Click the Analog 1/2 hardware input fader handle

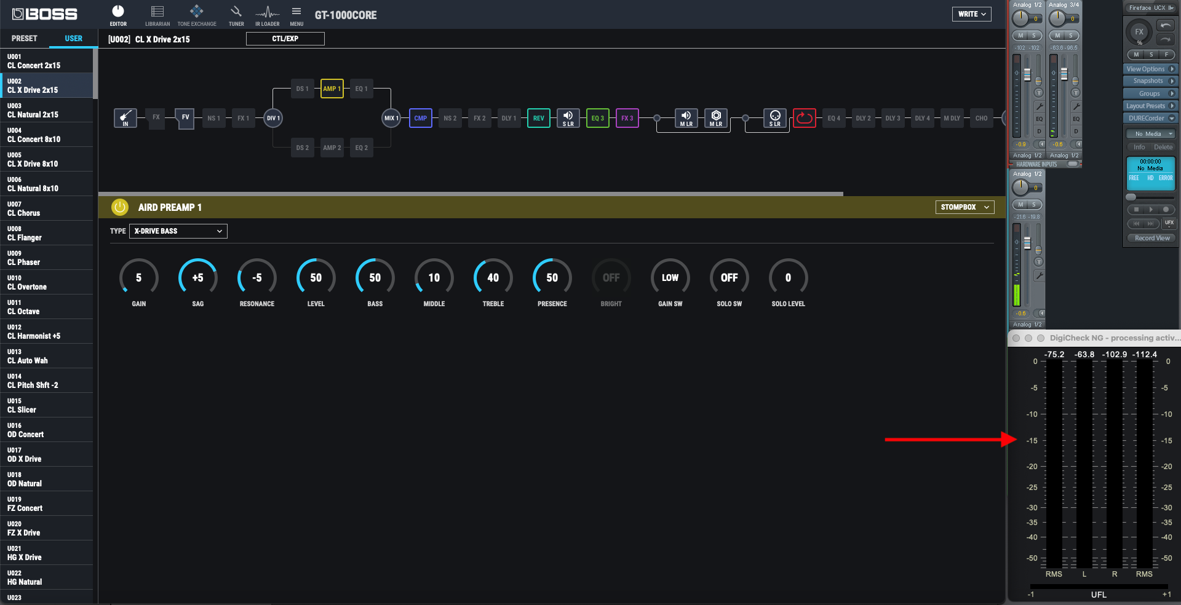(x=1027, y=74)
